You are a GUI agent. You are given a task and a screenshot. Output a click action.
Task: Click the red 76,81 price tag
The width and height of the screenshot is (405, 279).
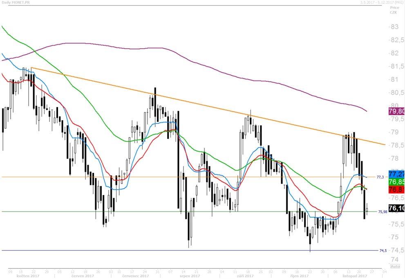[396, 190]
